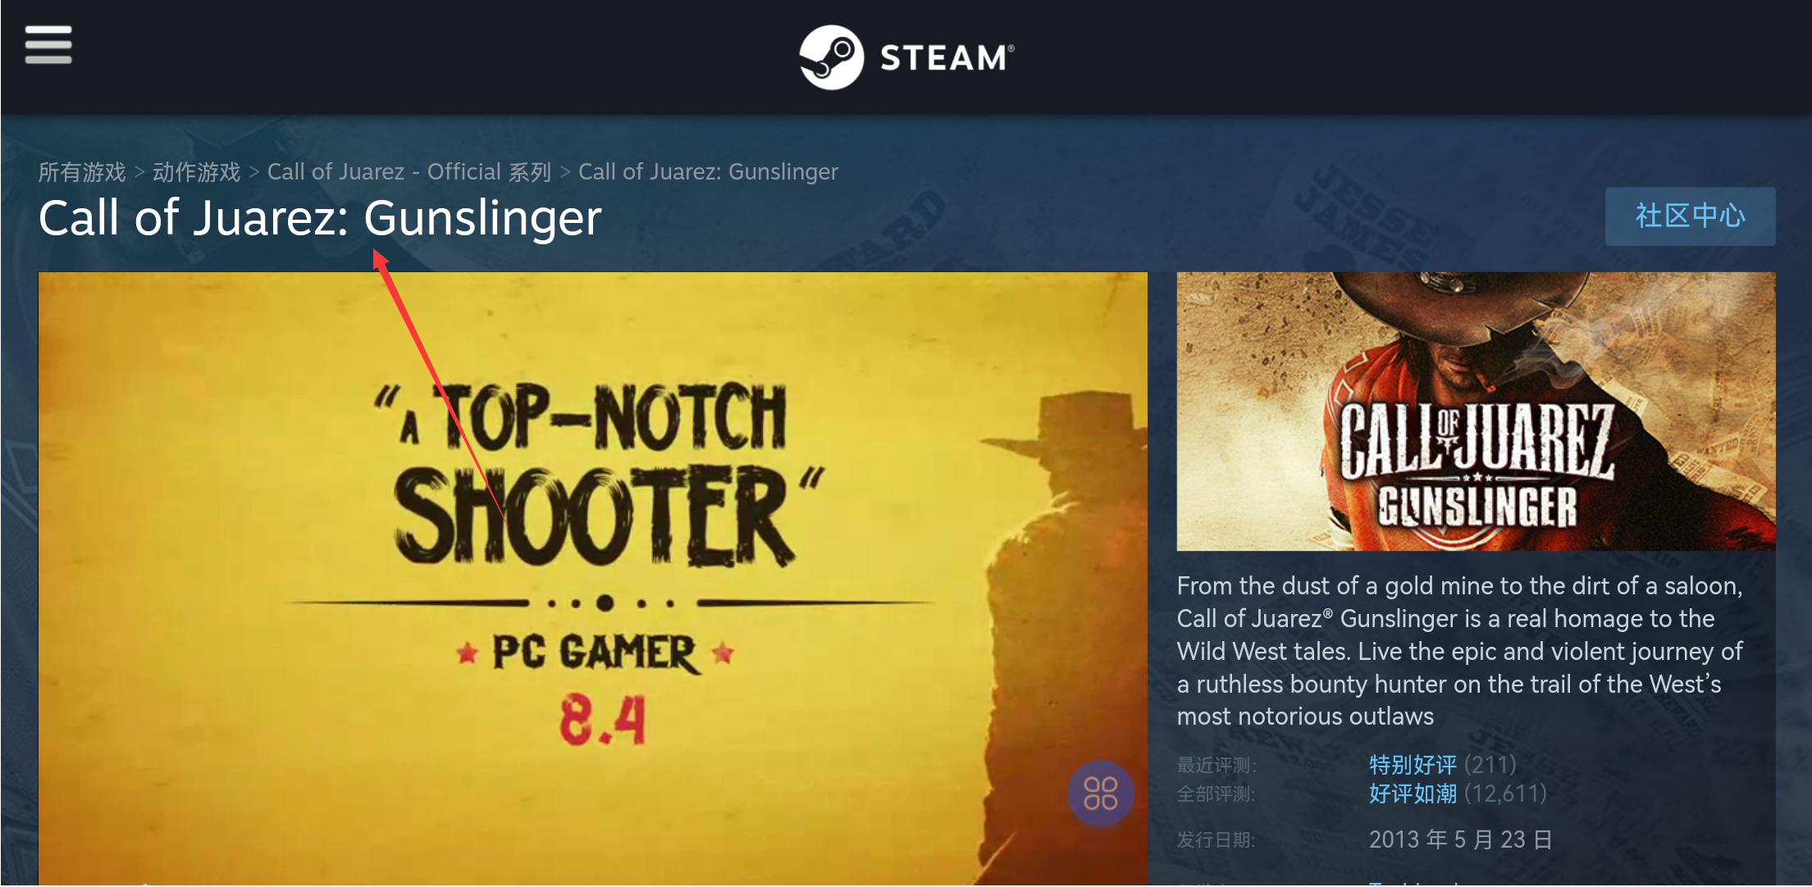Click the game title heading
1812x887 pixels.
point(320,218)
